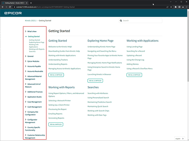This screenshot has height=141, width=189.
Task: Open the Working with Reports section heading
Action: pyautogui.click(x=62, y=87)
